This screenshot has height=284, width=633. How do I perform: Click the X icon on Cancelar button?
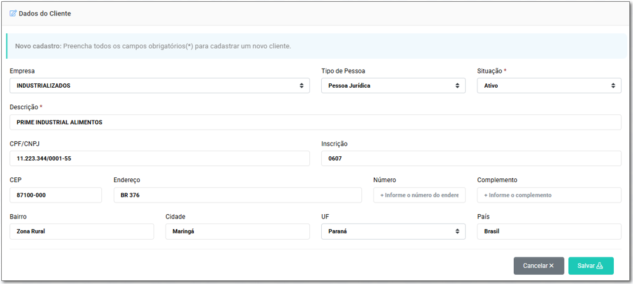coord(551,266)
